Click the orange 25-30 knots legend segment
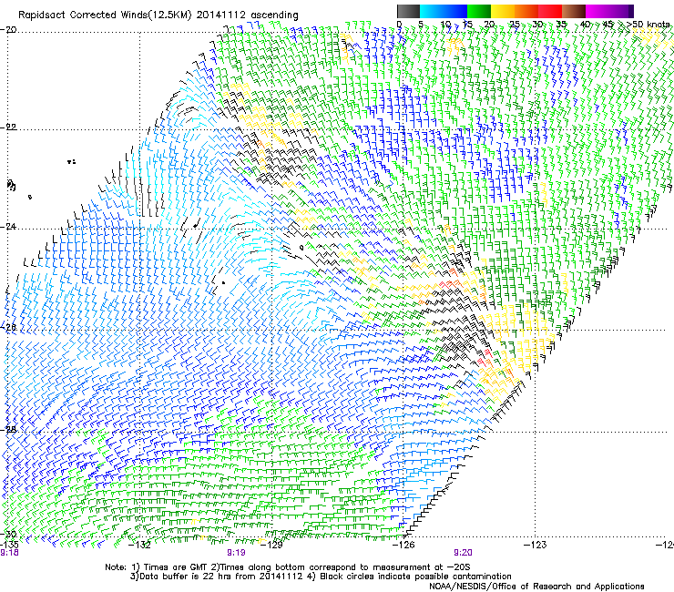This screenshot has width=674, height=592. (526, 11)
